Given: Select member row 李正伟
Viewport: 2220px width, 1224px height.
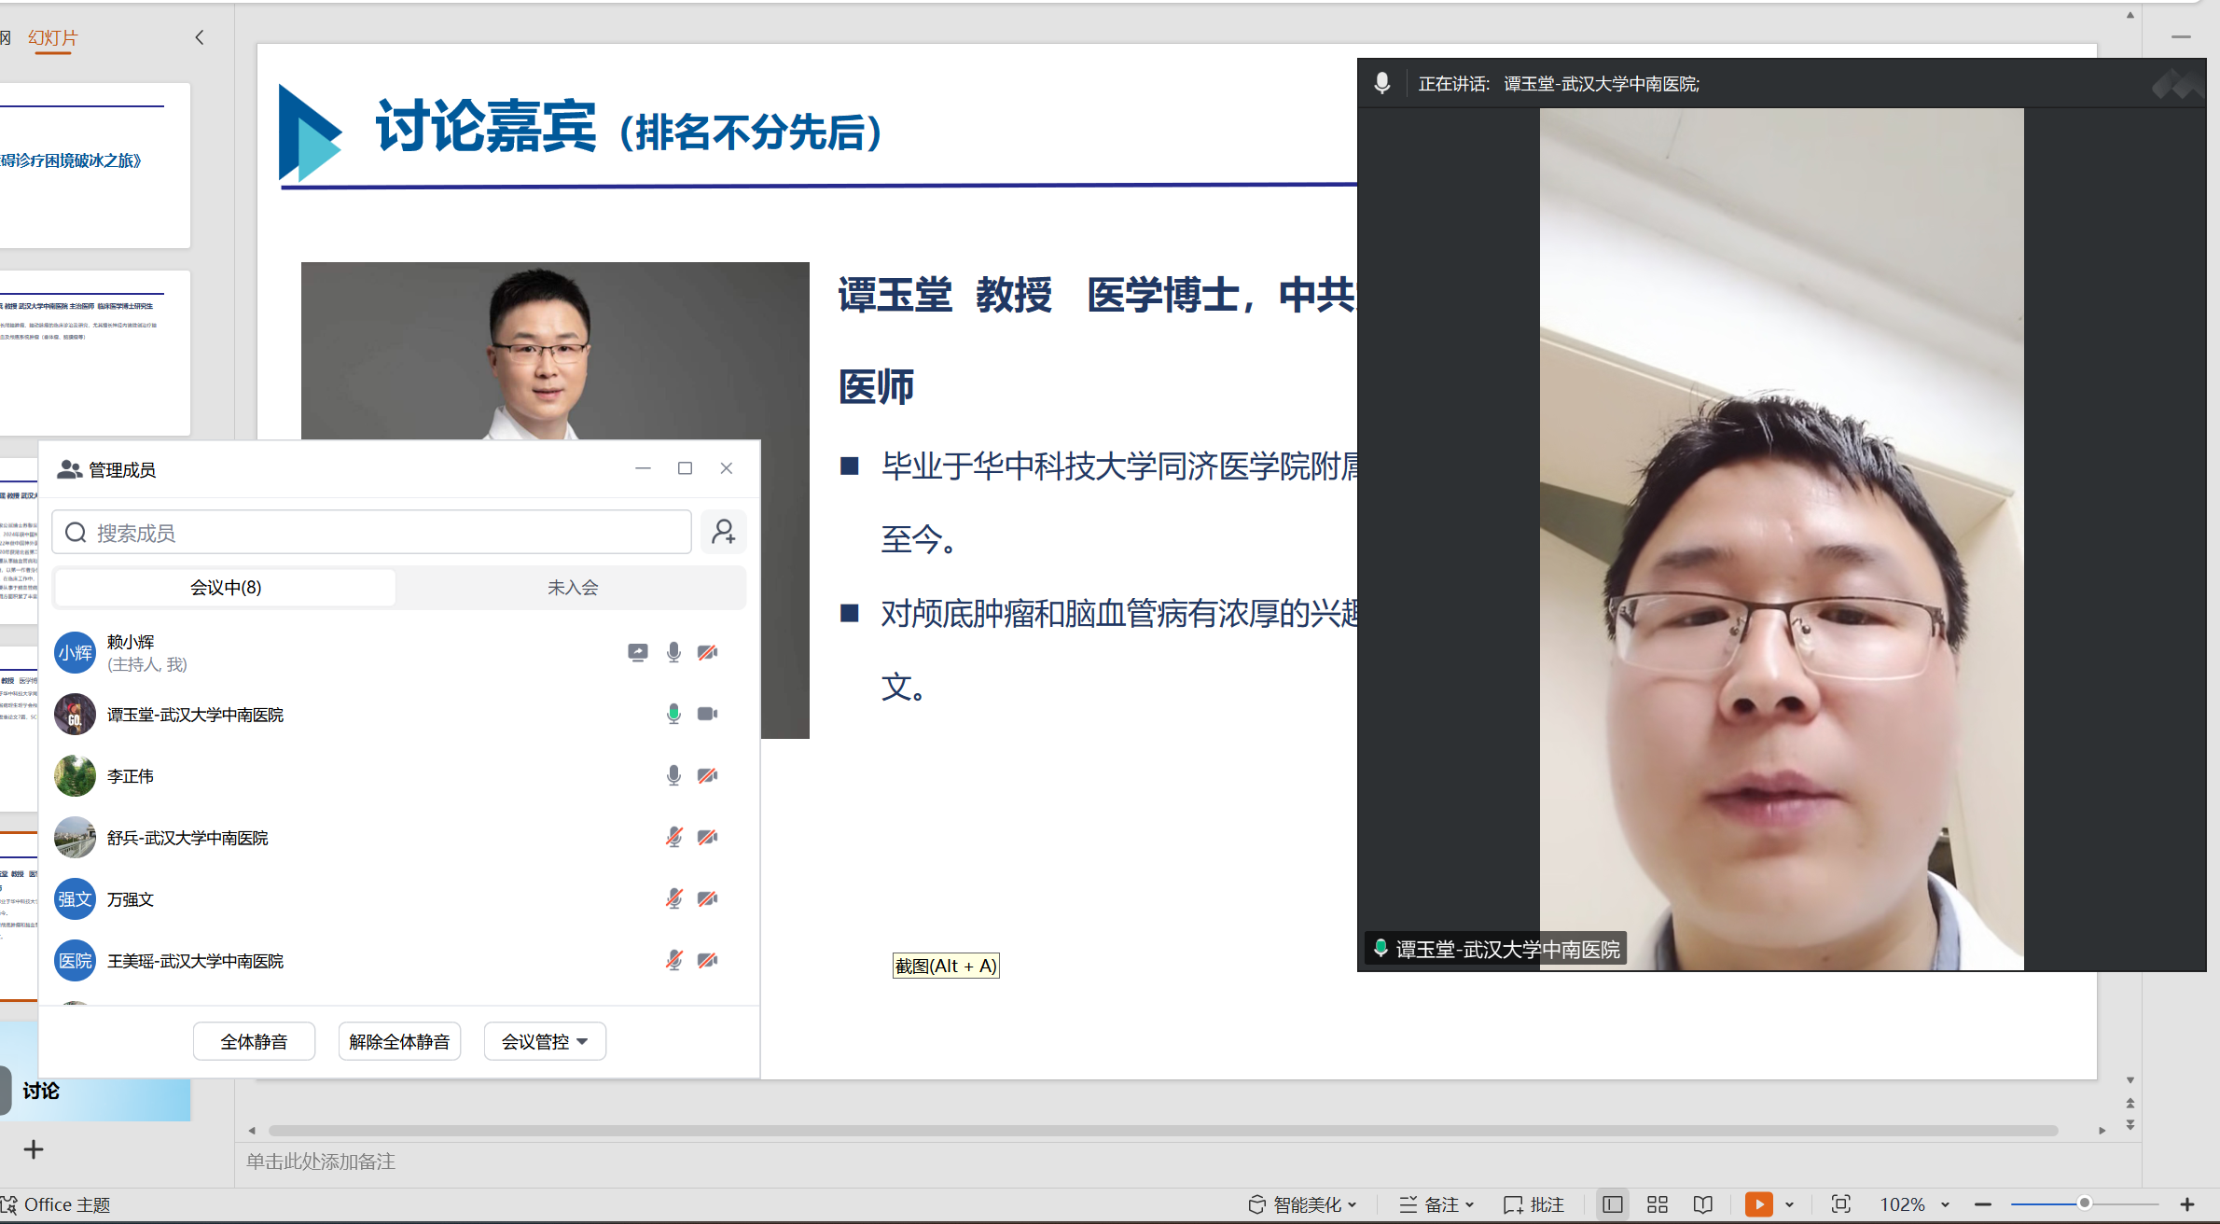Looking at the screenshot, I should pyautogui.click(x=399, y=775).
